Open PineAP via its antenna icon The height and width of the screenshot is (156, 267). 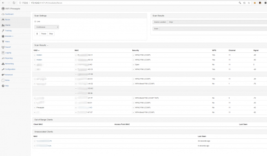3,47
